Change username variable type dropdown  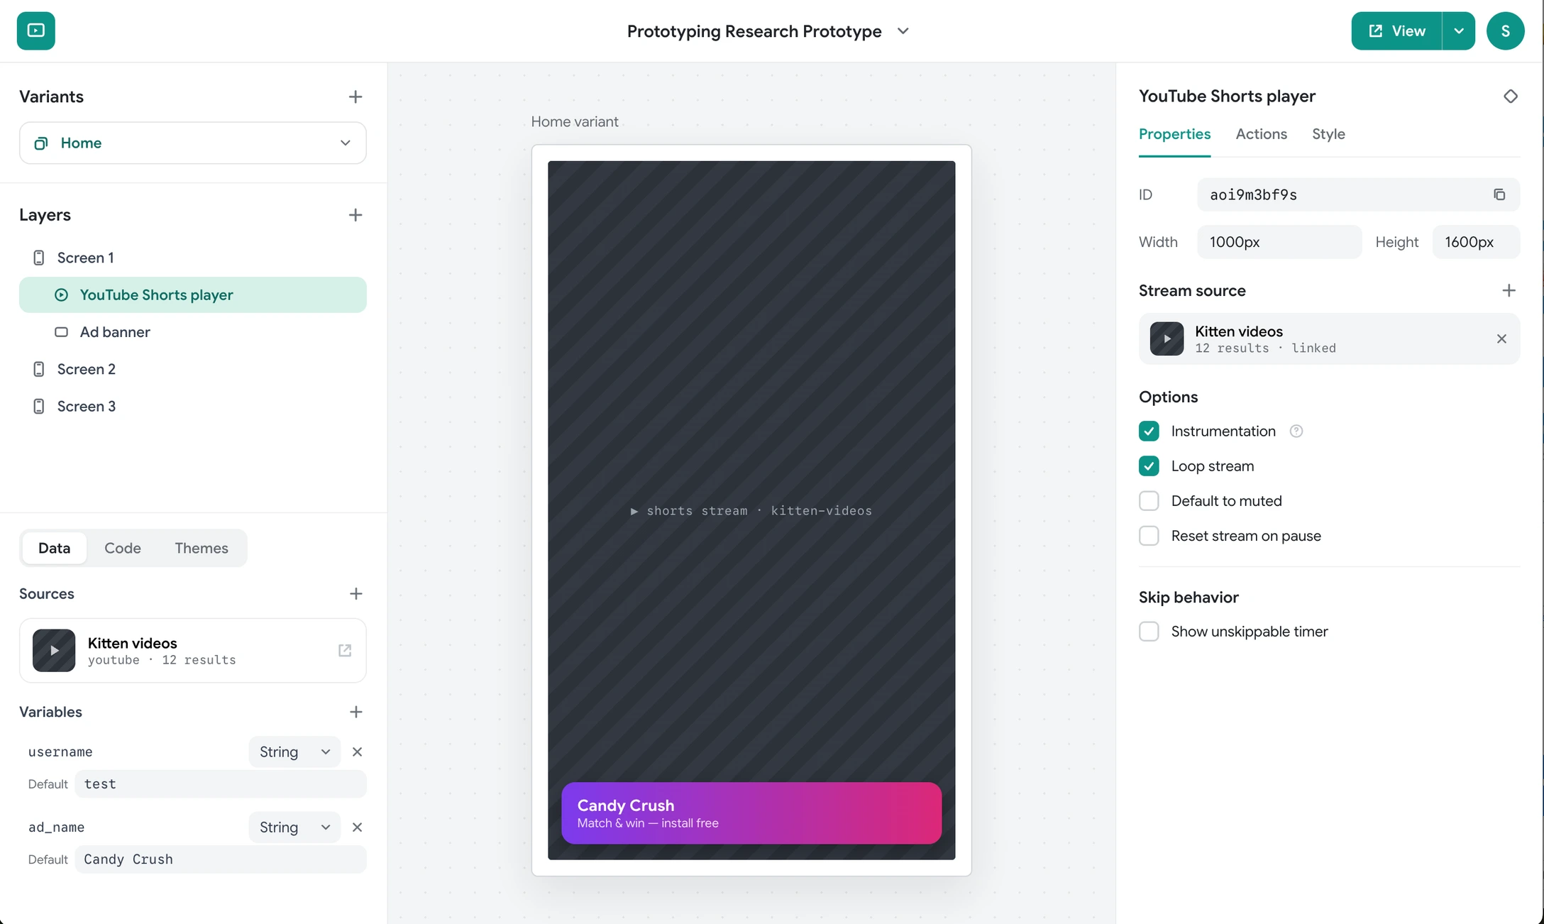pyautogui.click(x=294, y=752)
